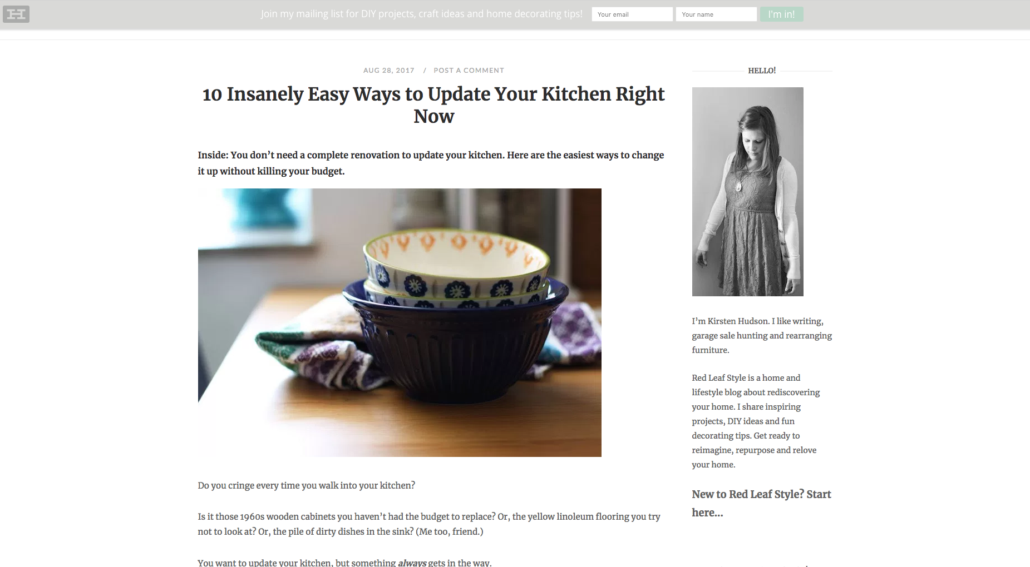Click the bold "Inside:" intro paragraph
1030x567 pixels.
click(431, 163)
